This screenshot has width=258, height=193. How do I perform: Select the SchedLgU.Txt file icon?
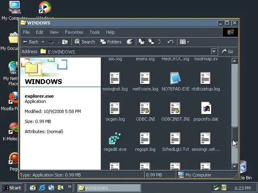tap(175, 138)
